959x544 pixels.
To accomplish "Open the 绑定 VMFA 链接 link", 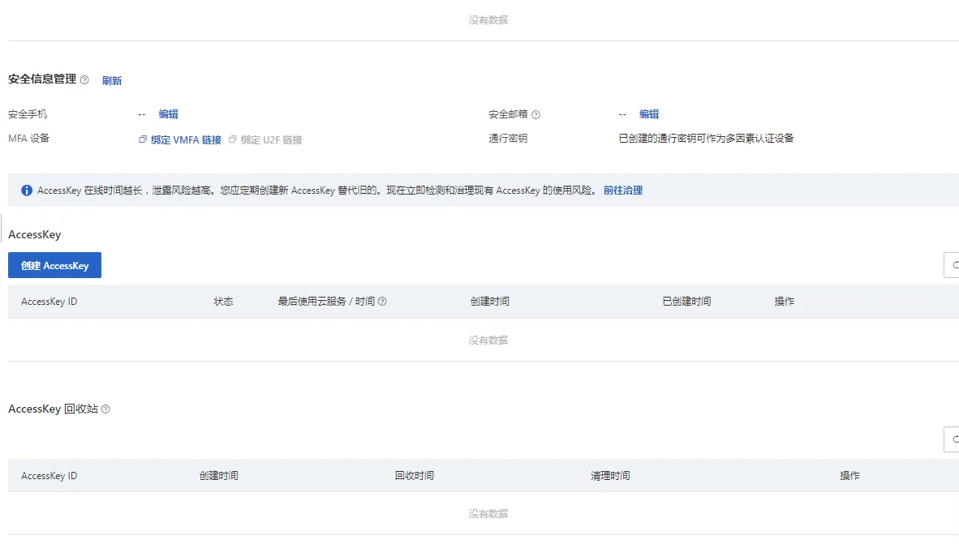I will 186,140.
